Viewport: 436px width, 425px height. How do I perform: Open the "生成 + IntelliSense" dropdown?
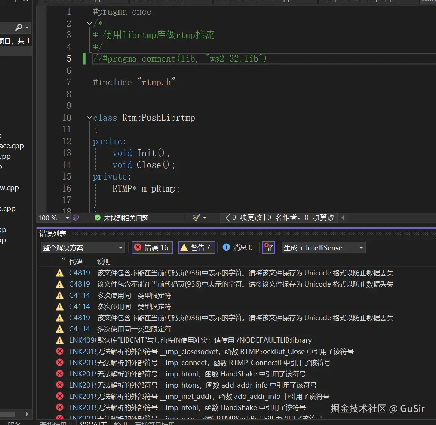click(323, 248)
